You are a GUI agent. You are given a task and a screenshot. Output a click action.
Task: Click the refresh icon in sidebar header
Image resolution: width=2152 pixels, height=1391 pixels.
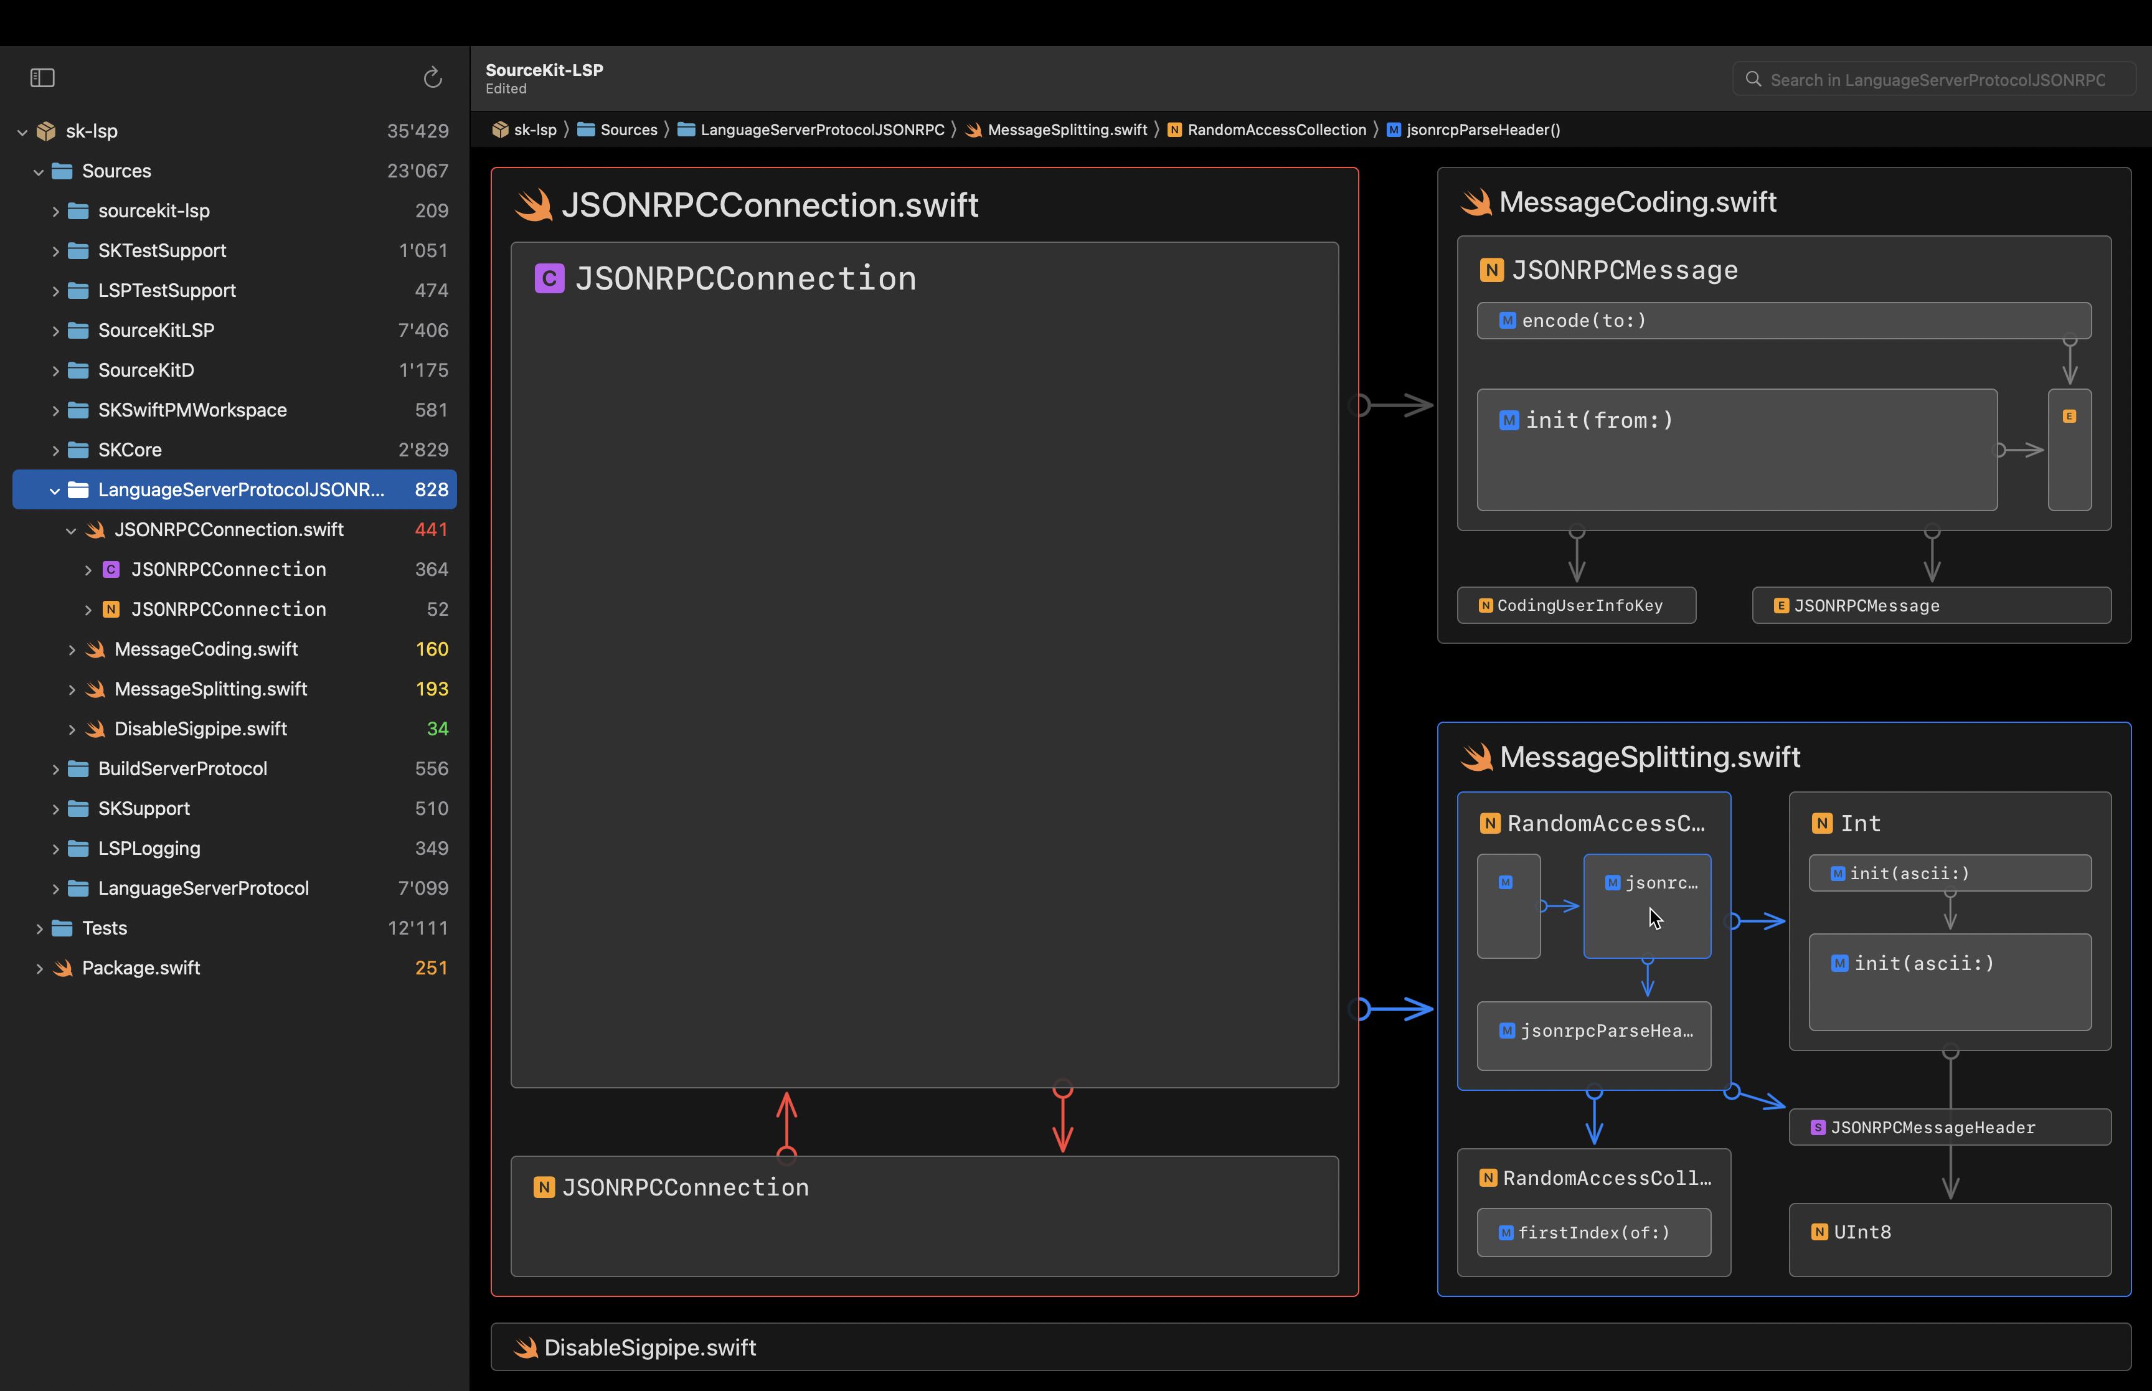tap(433, 78)
